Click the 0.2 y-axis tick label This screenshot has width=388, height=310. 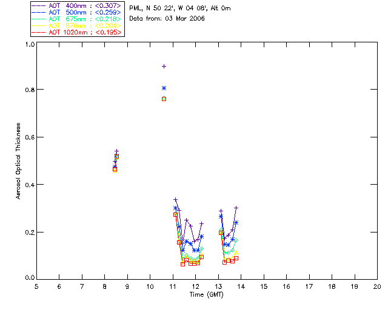30,232
